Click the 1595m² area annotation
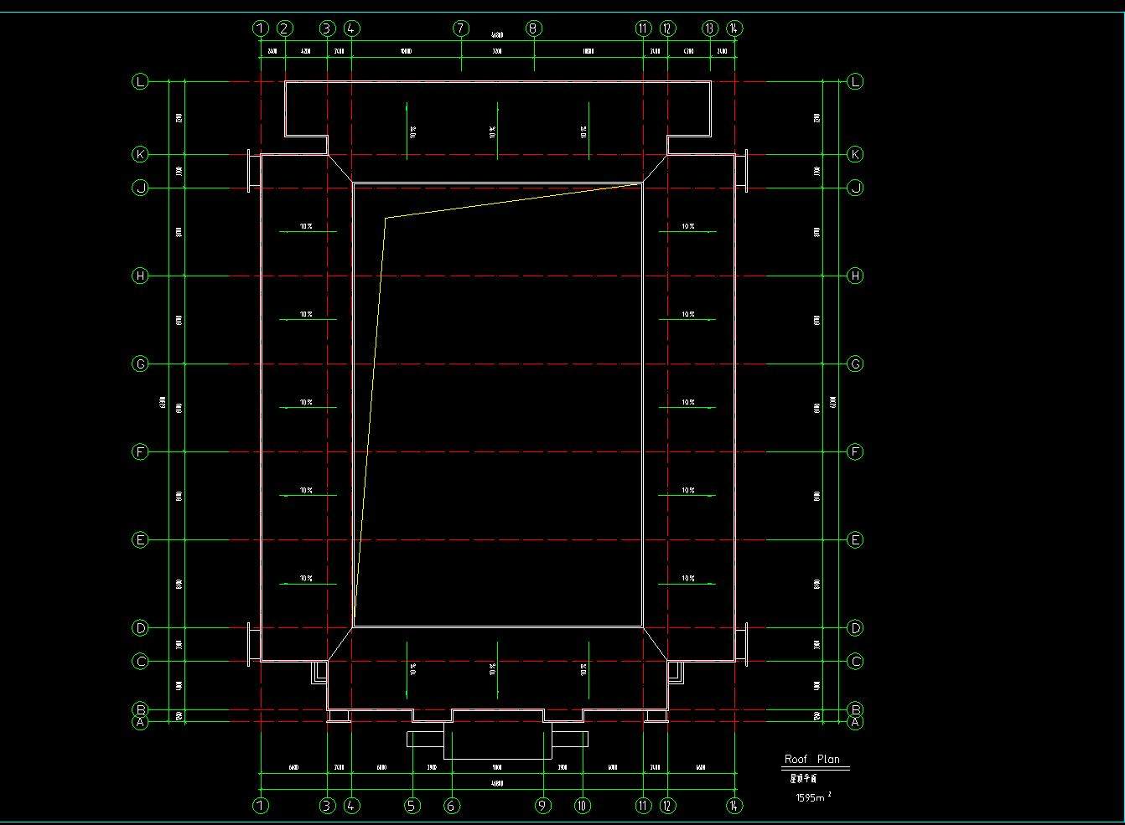1125x825 pixels. click(x=812, y=797)
